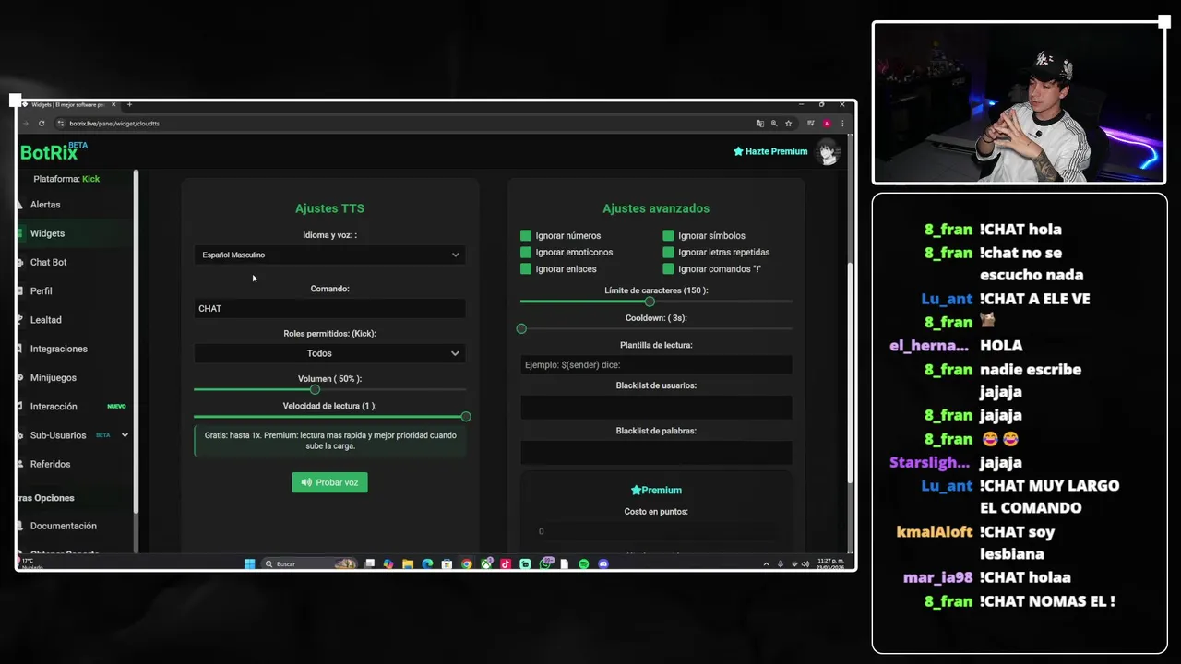The width and height of the screenshot is (1181, 664).
Task: Open Referidos in the sidebar
Action: coord(50,464)
